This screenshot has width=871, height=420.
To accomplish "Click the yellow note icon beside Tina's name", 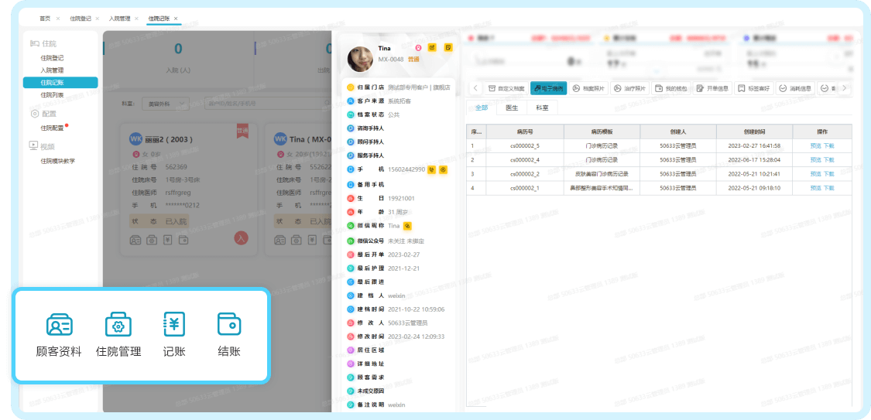I will [448, 48].
